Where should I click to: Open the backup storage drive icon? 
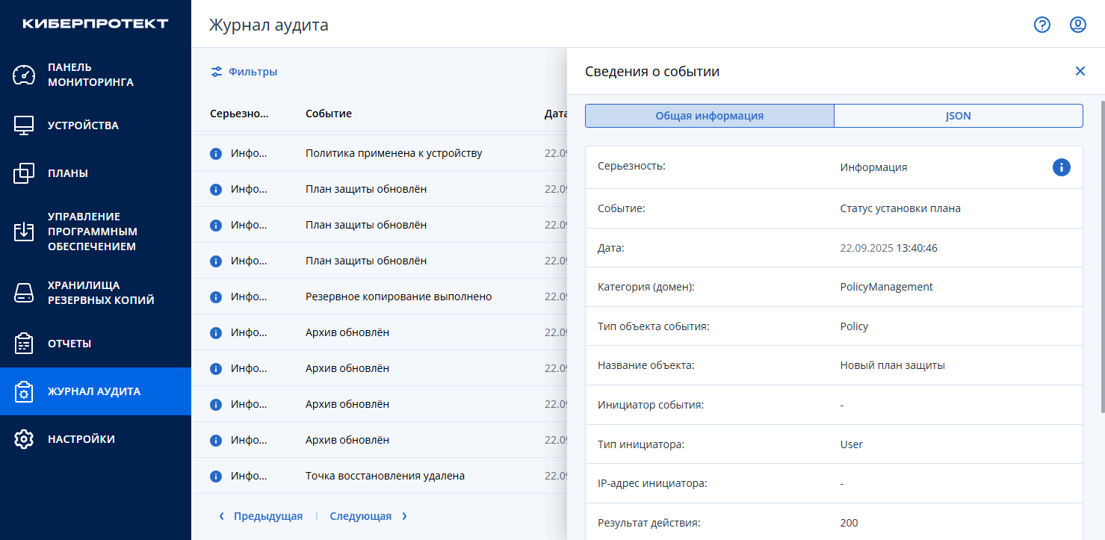coord(24,293)
